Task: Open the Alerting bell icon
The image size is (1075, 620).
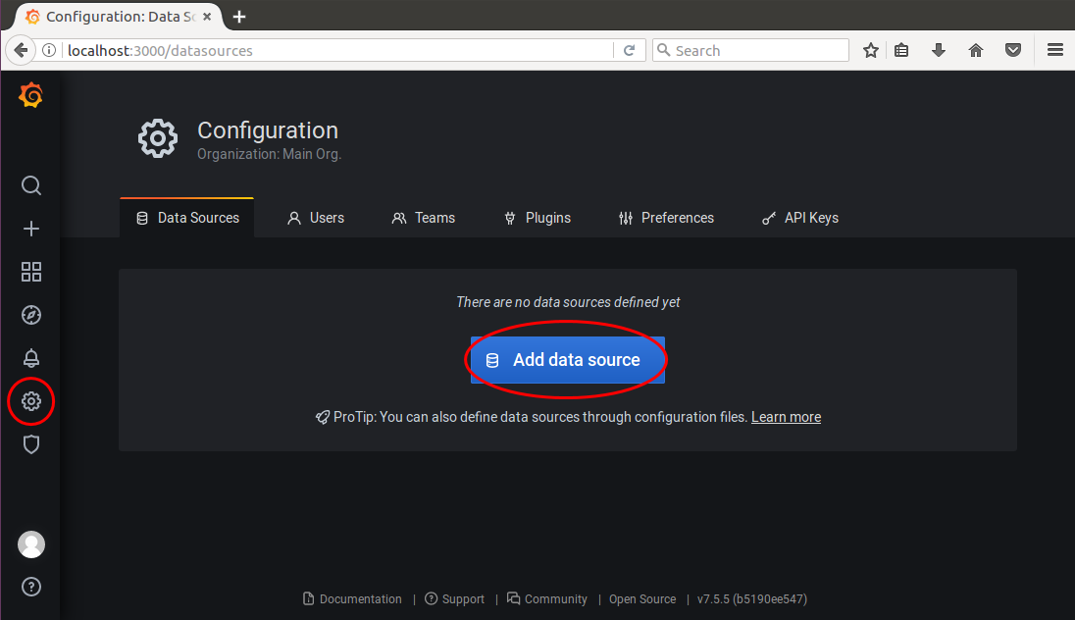Action: pyautogui.click(x=30, y=358)
